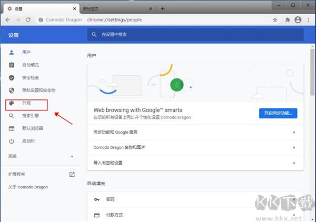The width and height of the screenshot is (316, 222).
Task: Switch to the second (新标签页) tab
Action: [x=117, y=8]
